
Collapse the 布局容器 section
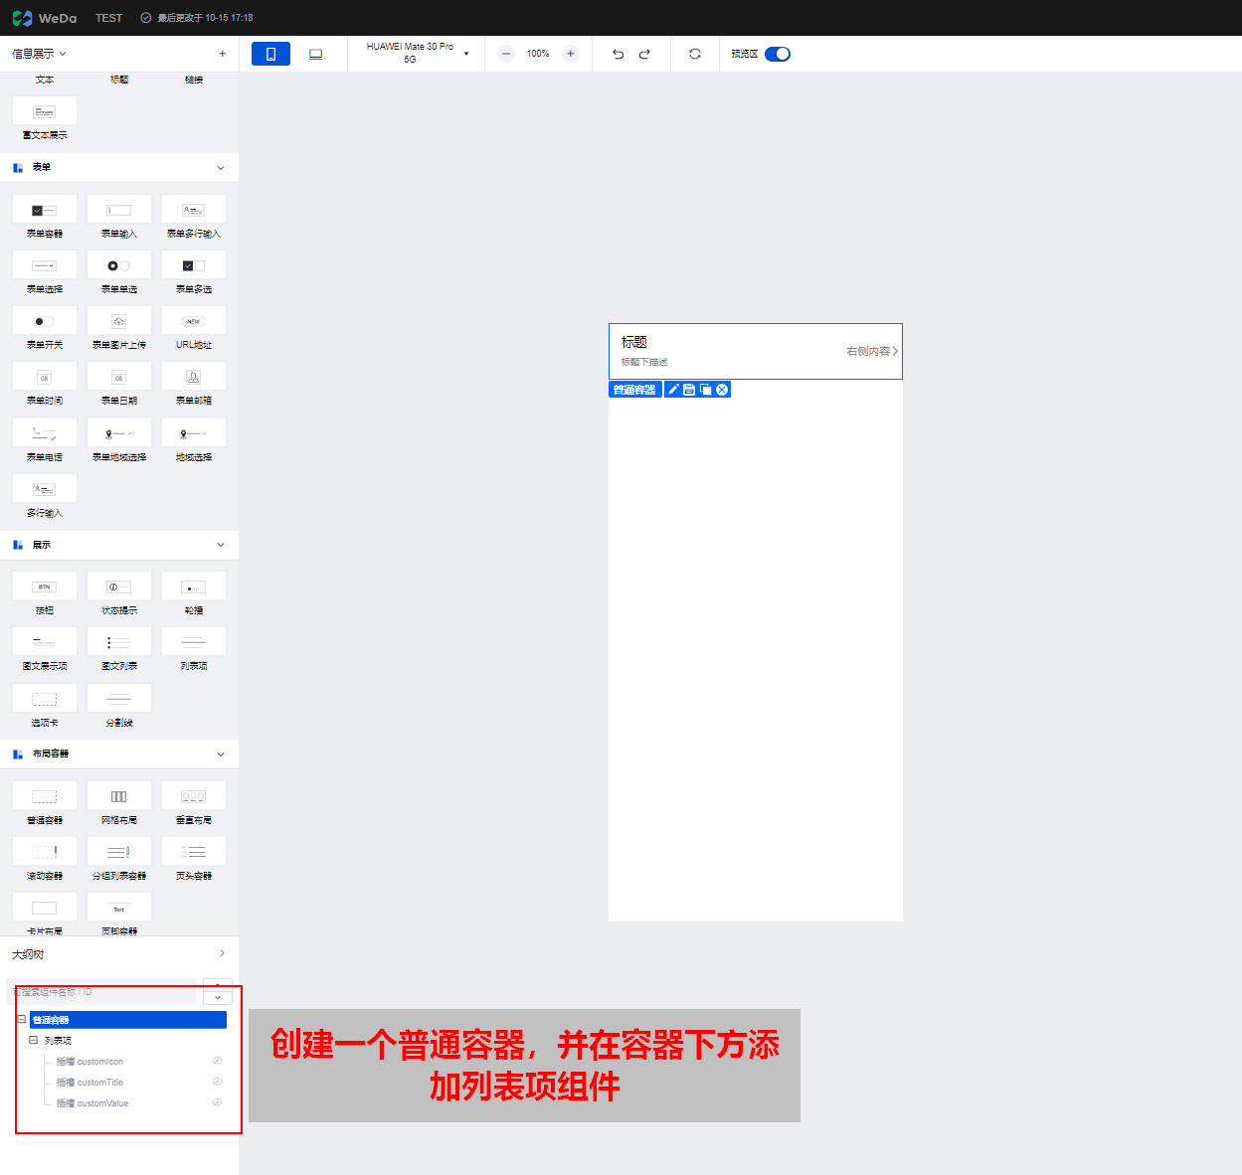tap(221, 754)
